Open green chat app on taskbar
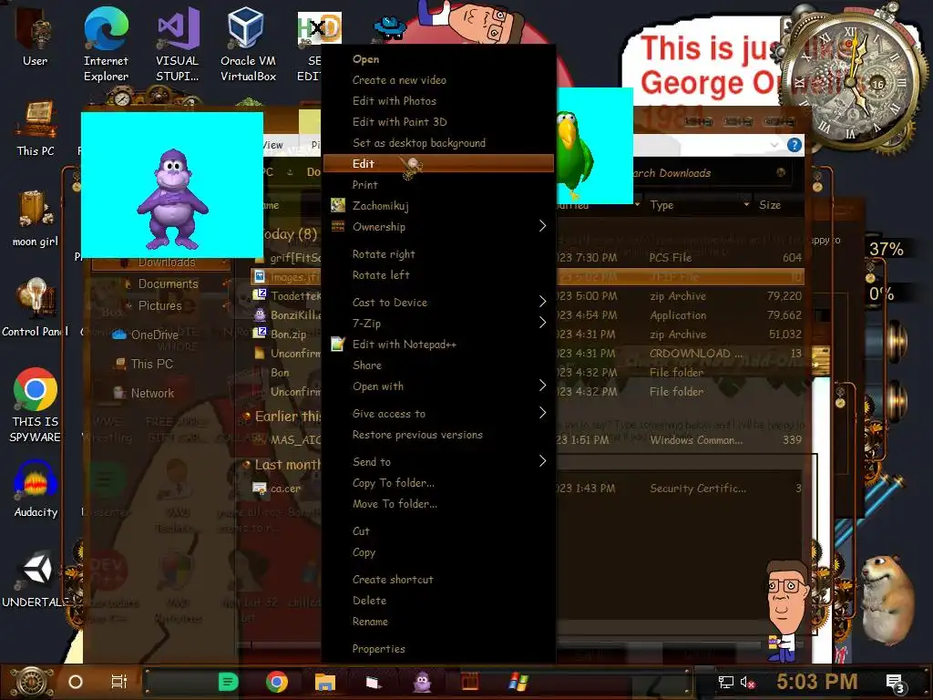The width and height of the screenshot is (933, 700). 229,682
